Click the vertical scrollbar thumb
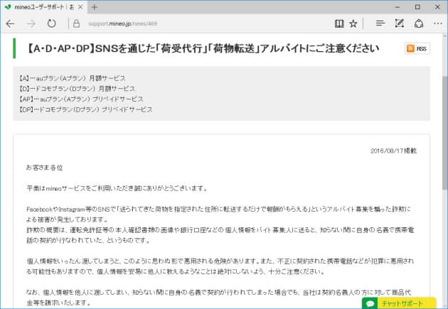This screenshot has height=309, width=448. (x=445, y=133)
